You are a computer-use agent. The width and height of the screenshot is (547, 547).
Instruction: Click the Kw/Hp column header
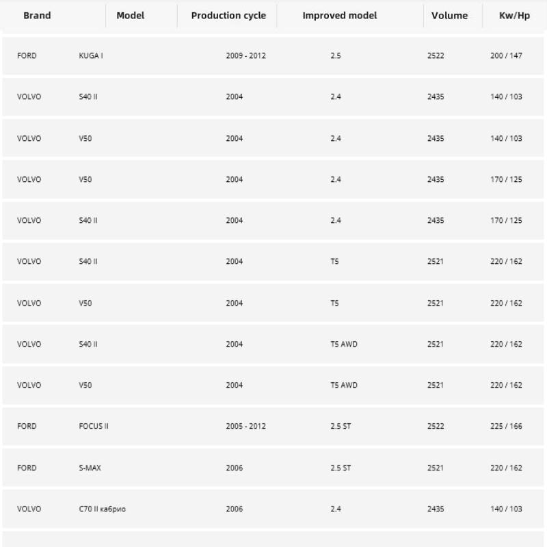click(514, 16)
